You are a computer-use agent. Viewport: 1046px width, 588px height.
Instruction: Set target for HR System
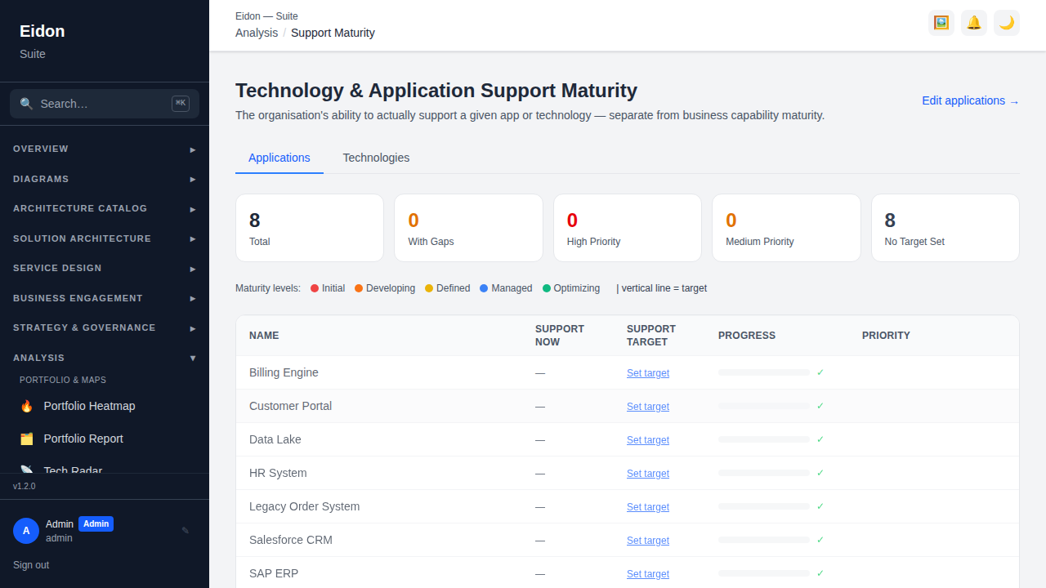coord(648,474)
